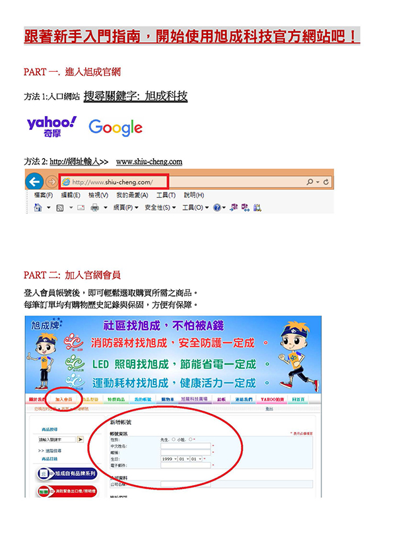Open the 說明(H) menu
The width and height of the screenshot is (396, 559).
tap(194, 195)
